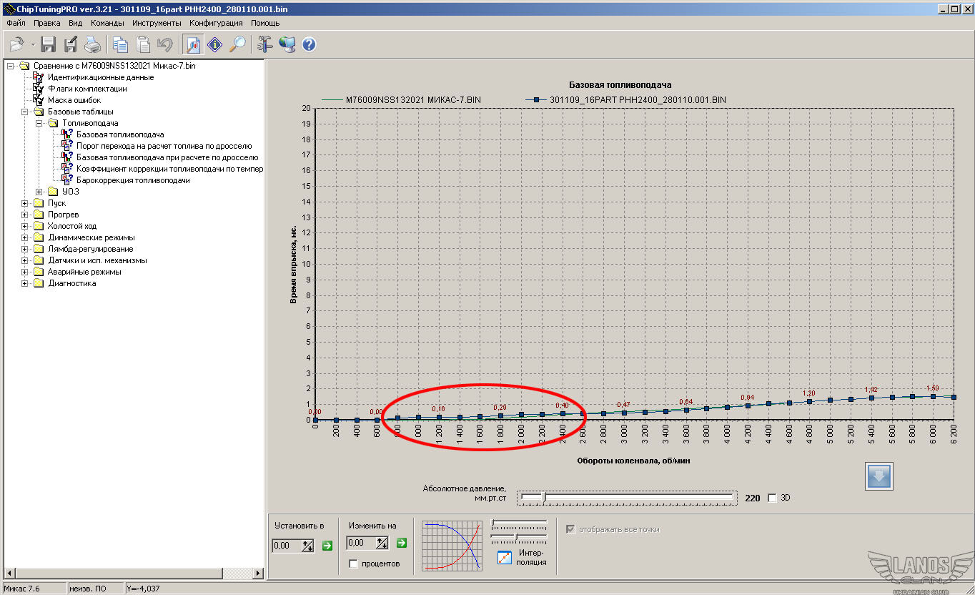Toggle the firmware comparison mode icon
Image resolution: width=975 pixels, height=595 pixels.
(193, 45)
